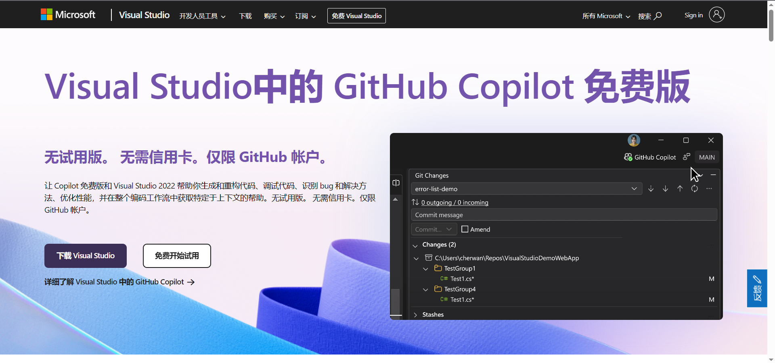Click the scrollbar down arrow
Image resolution: width=775 pixels, height=363 pixels.
[x=771, y=359]
